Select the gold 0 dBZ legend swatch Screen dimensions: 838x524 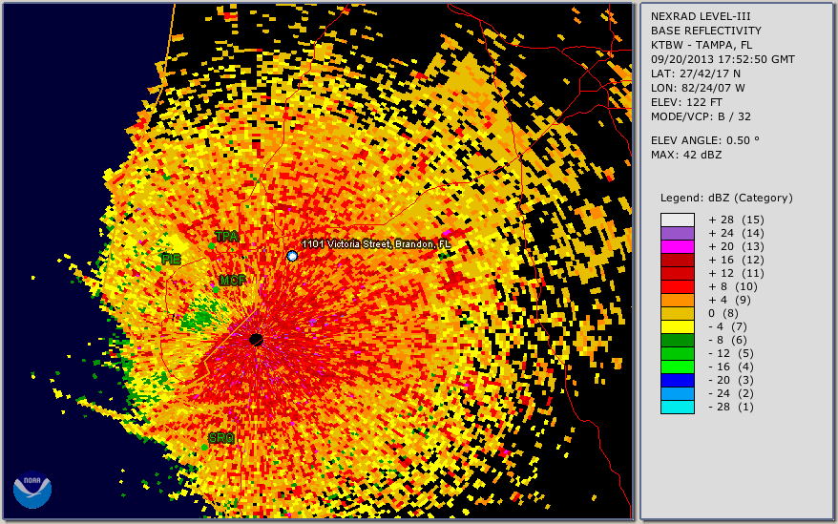click(x=678, y=313)
